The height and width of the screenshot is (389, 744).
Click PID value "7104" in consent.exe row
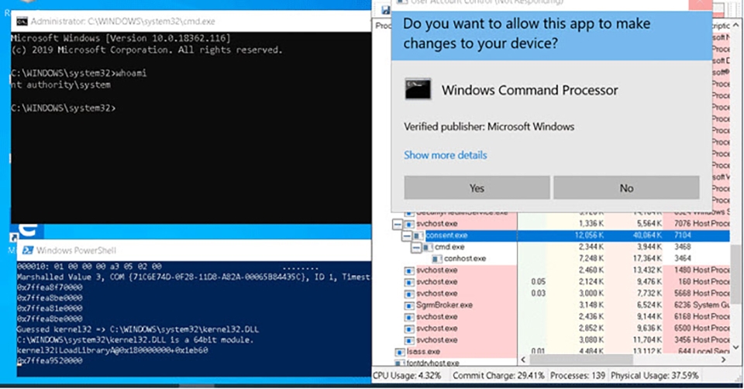684,236
